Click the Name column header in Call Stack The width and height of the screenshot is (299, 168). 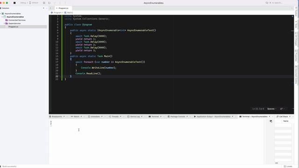coord(285,121)
